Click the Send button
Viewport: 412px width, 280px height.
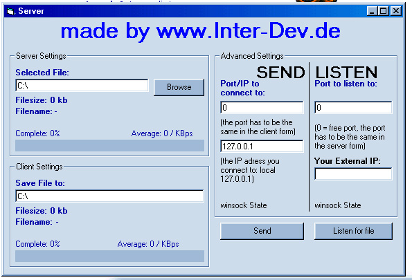click(x=262, y=231)
